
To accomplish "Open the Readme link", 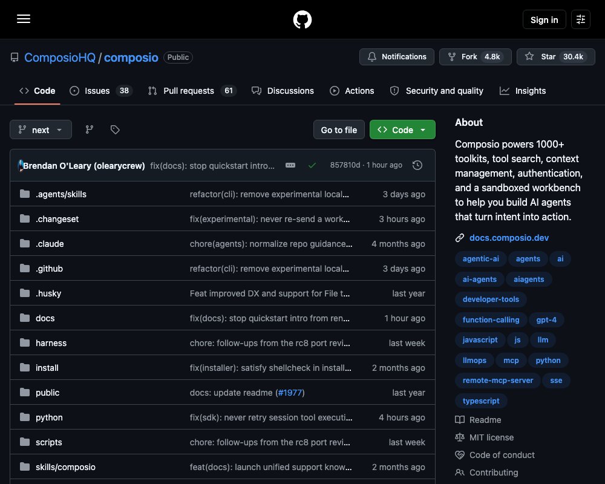I will click(479, 420).
